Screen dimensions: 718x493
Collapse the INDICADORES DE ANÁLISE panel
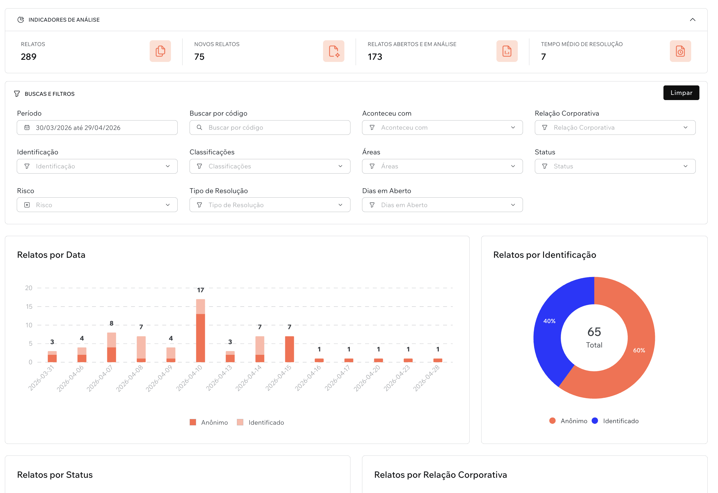693,20
